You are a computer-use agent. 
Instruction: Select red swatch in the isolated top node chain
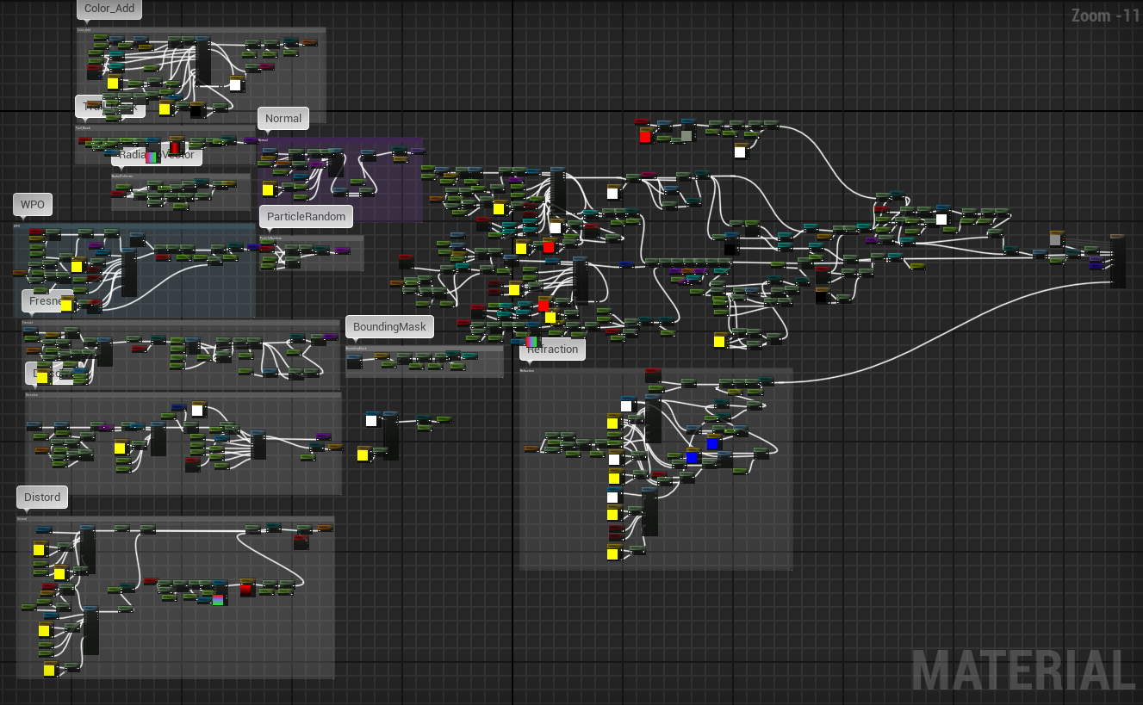pos(645,136)
